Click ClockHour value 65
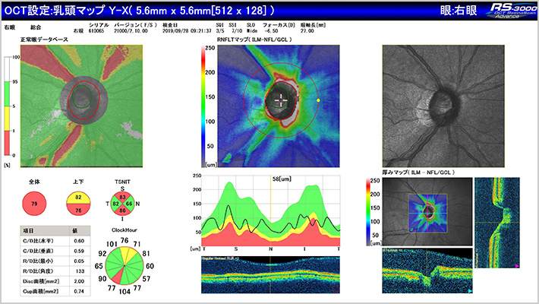The width and height of the screenshot is (539, 304). point(99,266)
